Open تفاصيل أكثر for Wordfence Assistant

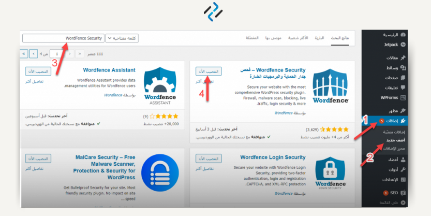coord(34,82)
